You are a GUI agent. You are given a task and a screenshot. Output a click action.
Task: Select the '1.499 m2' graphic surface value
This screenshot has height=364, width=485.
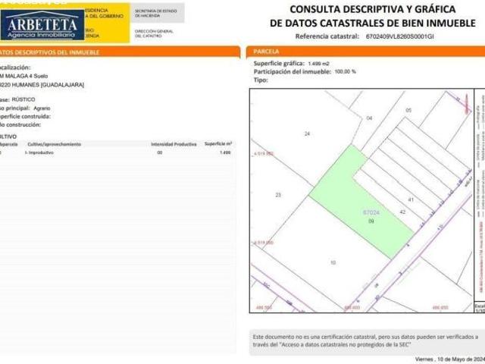318,64
